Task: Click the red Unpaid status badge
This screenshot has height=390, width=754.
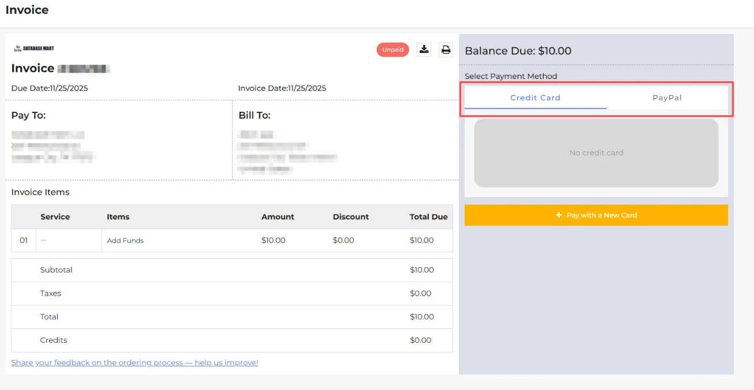Action: (393, 50)
